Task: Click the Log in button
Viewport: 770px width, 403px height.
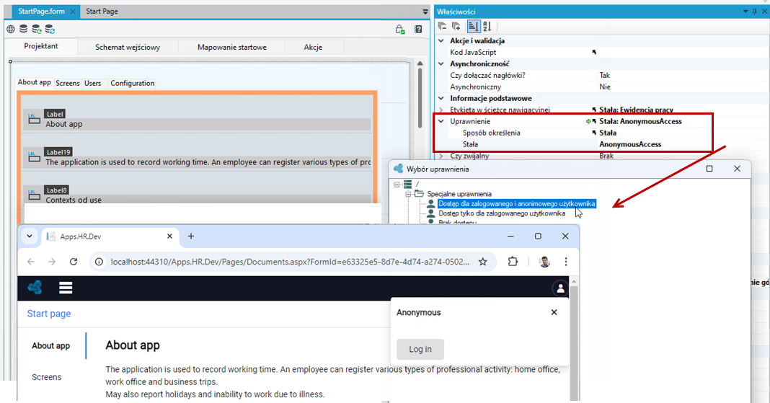Action: (x=420, y=349)
